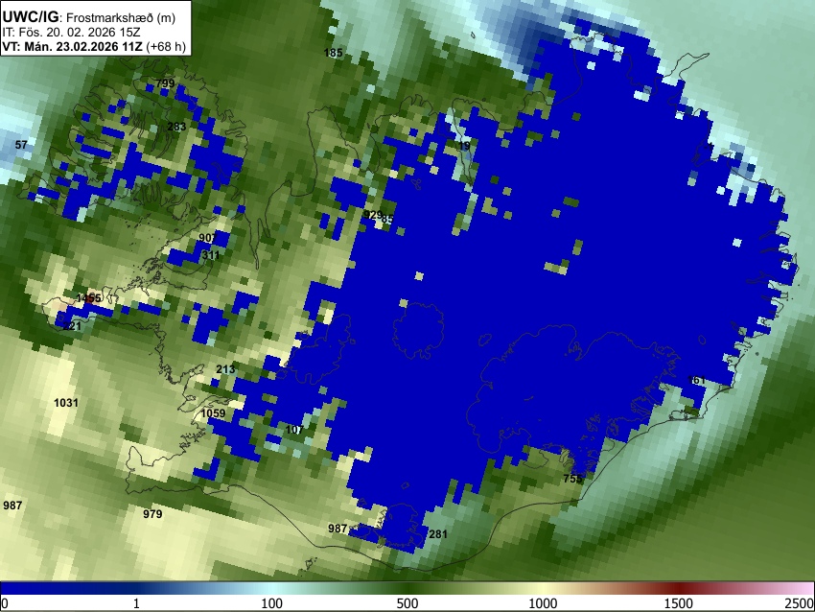The image size is (815, 612).
Task: Click the color scale label 0
Action: pos(5,603)
